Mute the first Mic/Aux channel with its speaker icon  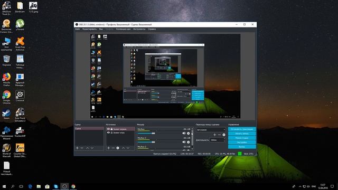pyautogui.click(x=184, y=134)
